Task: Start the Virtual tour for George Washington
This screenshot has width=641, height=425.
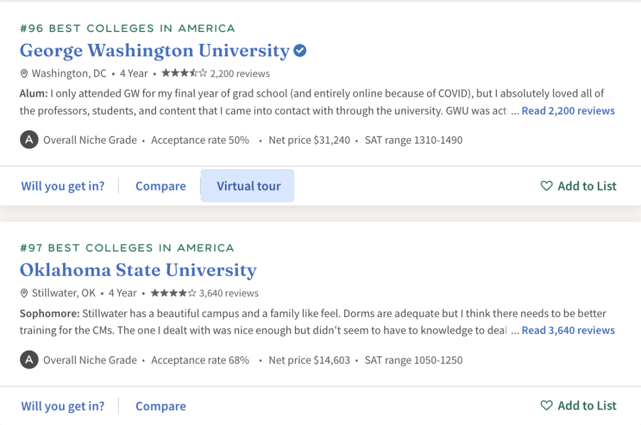Action: (x=248, y=186)
